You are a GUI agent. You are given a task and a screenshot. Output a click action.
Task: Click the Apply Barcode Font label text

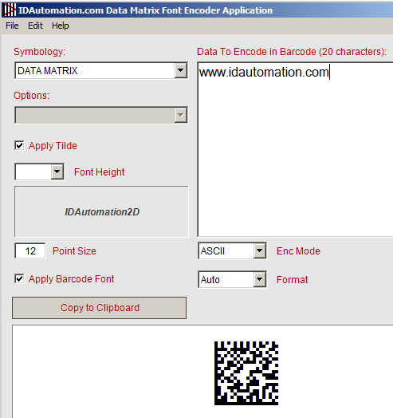point(72,279)
